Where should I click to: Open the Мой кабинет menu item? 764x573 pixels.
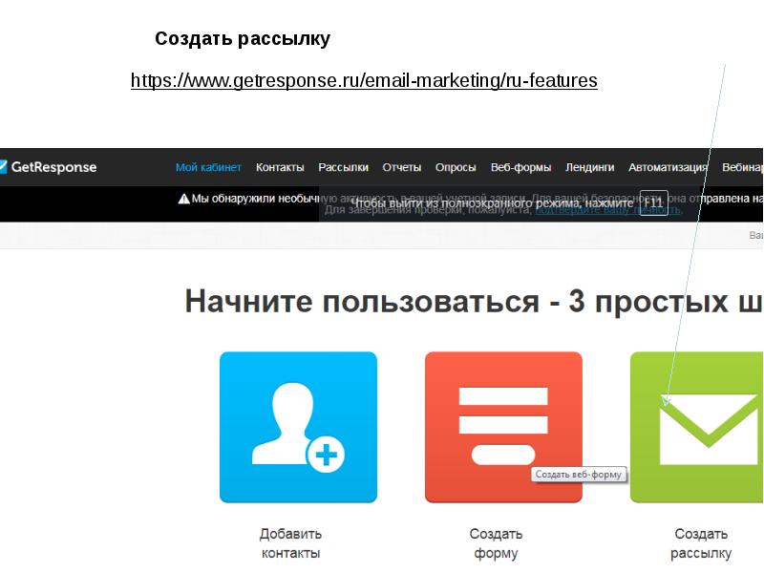click(208, 167)
